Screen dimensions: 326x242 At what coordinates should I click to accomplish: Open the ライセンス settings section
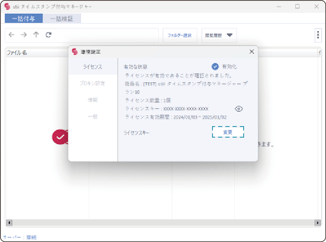tap(93, 67)
